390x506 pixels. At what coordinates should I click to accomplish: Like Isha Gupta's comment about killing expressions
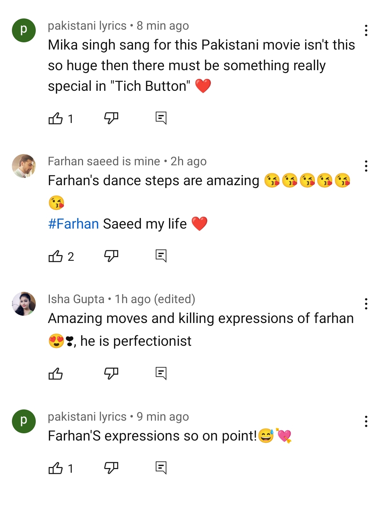pyautogui.click(x=56, y=373)
